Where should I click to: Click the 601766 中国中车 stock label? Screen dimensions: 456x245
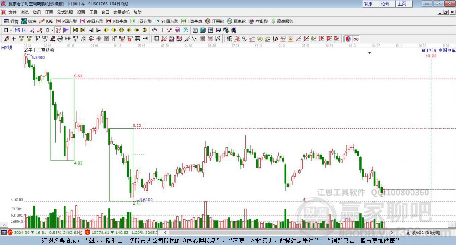[x=438, y=50]
